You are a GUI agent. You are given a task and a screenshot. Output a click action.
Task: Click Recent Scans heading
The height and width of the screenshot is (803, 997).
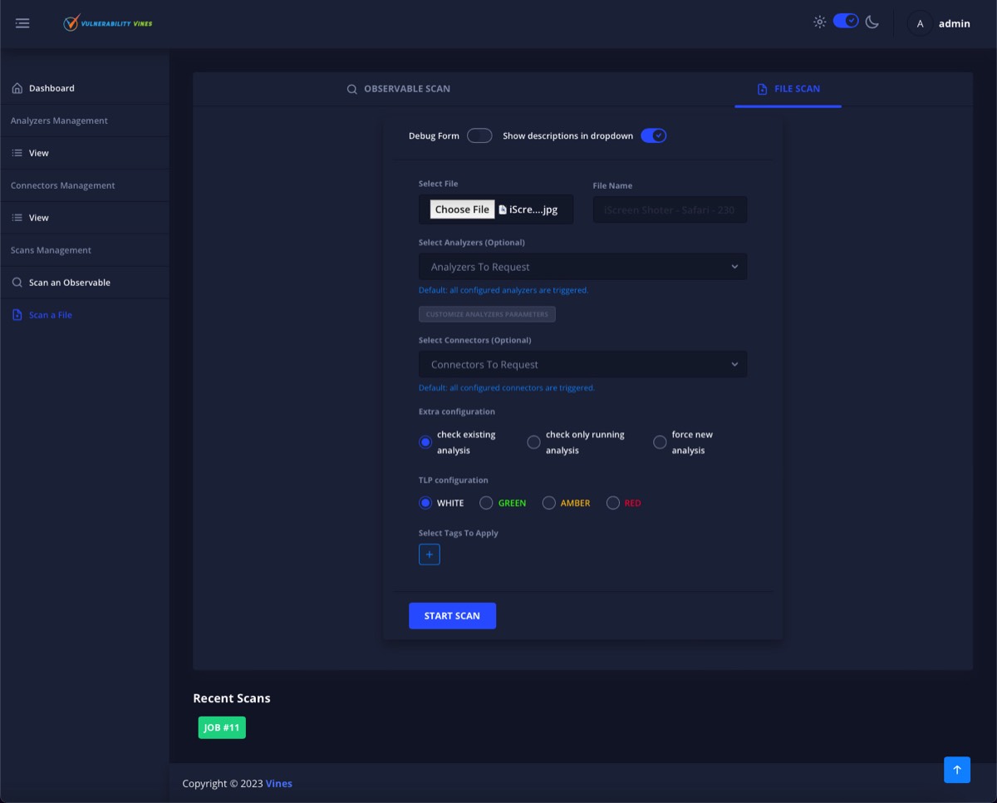[232, 698]
